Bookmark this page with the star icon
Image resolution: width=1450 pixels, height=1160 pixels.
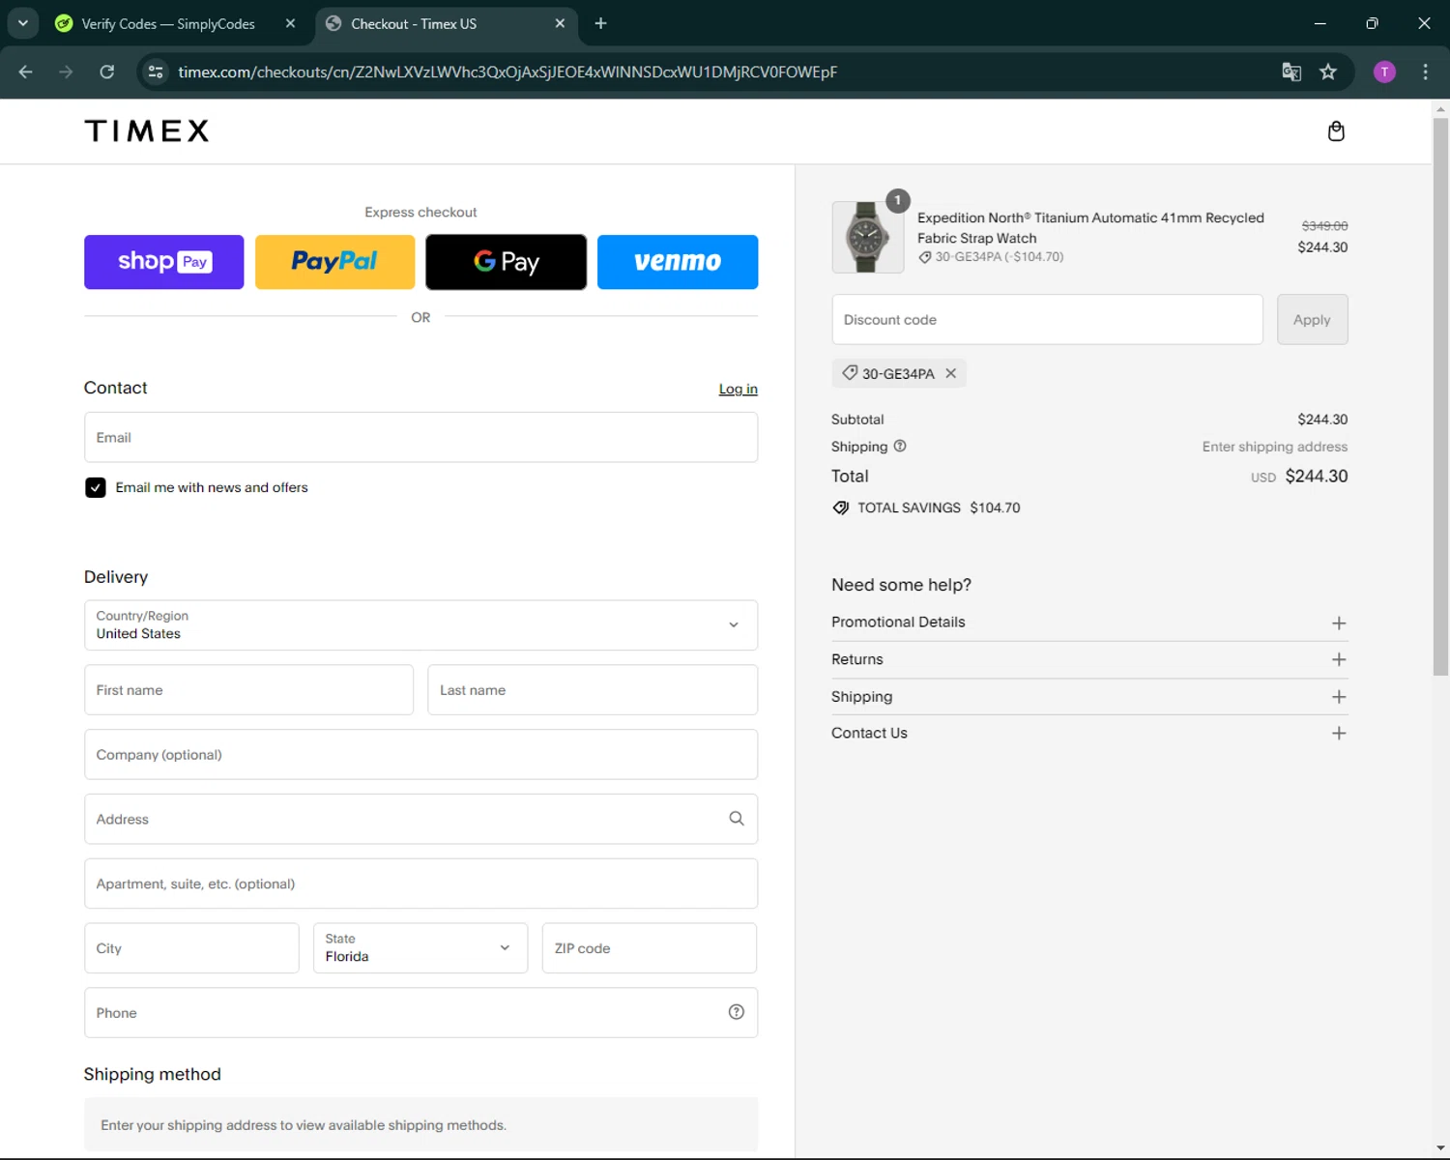point(1328,72)
